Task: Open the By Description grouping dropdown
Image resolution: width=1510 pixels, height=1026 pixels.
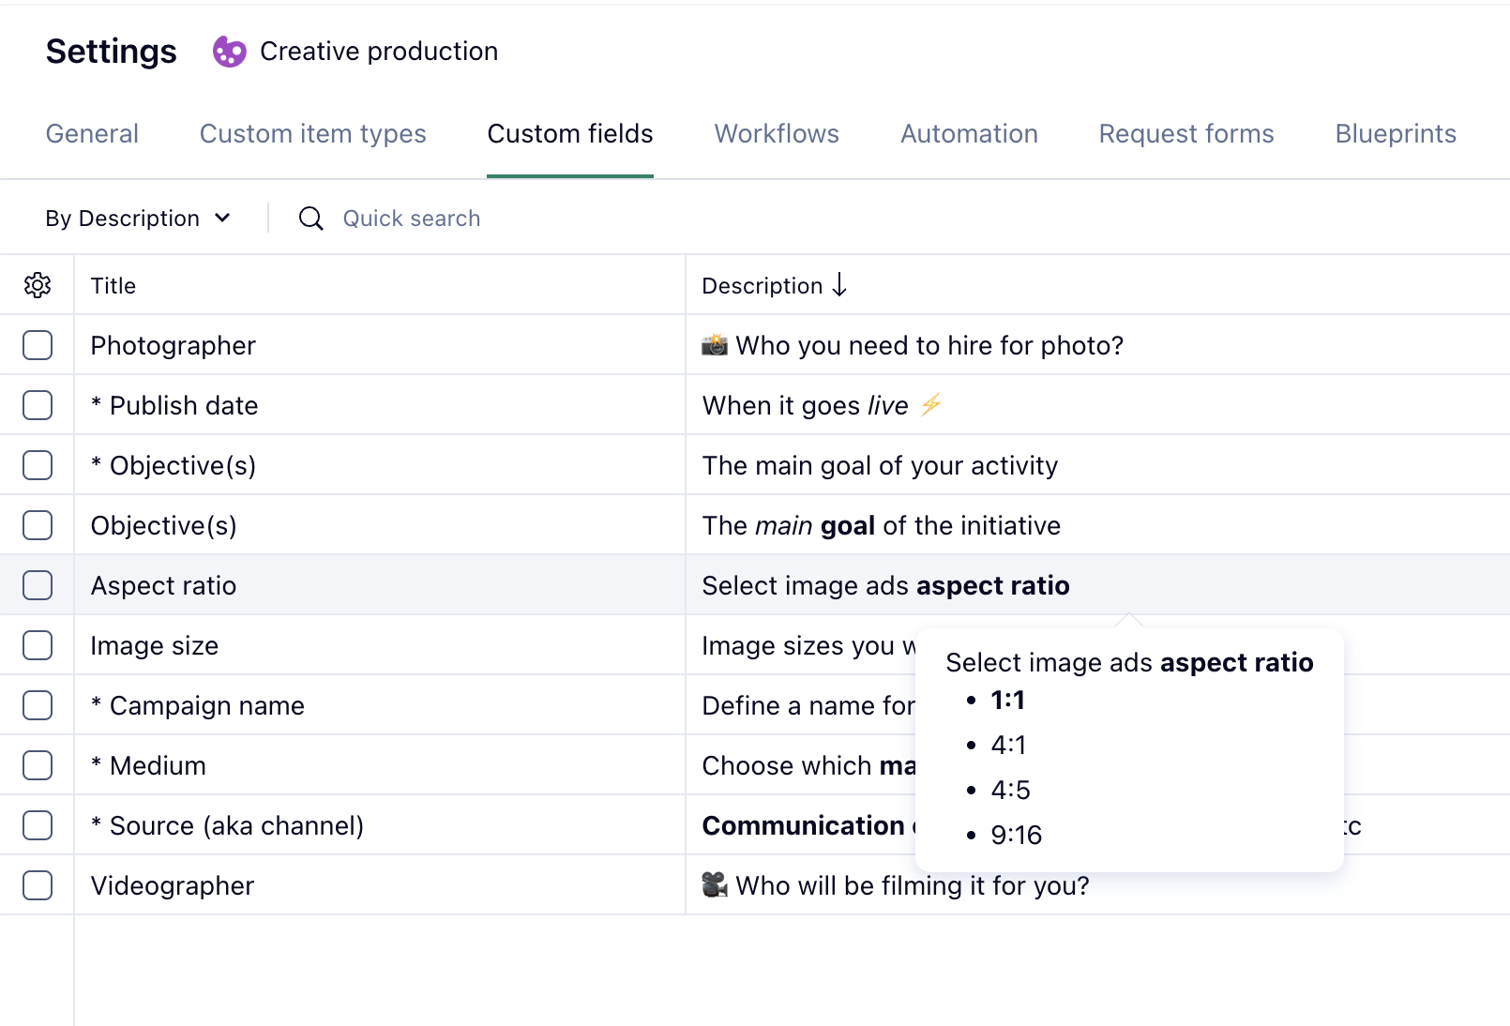Action: [x=138, y=219]
